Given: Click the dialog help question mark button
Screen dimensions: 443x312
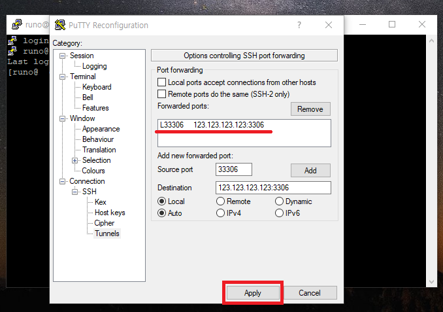Looking at the screenshot, I should (x=299, y=25).
